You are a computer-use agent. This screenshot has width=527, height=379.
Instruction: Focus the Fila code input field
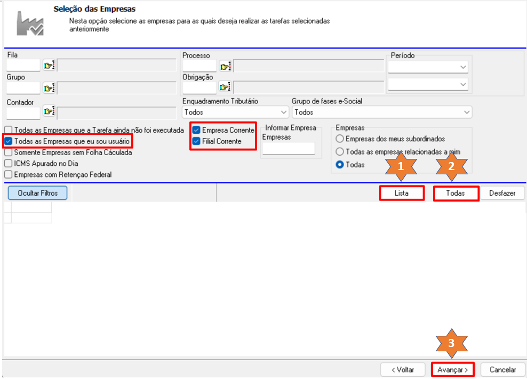pyautogui.click(x=23, y=65)
